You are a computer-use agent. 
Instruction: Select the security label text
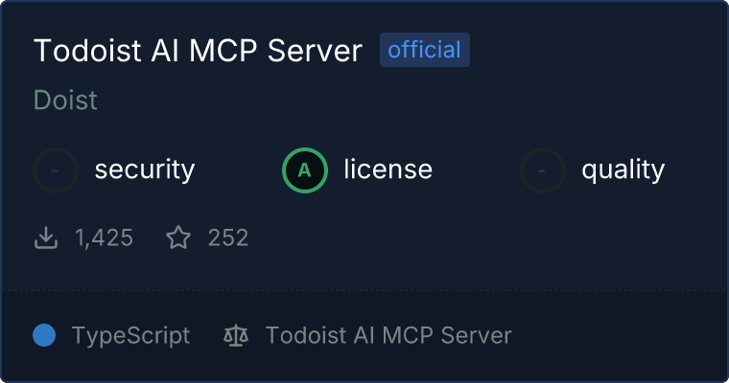(145, 169)
